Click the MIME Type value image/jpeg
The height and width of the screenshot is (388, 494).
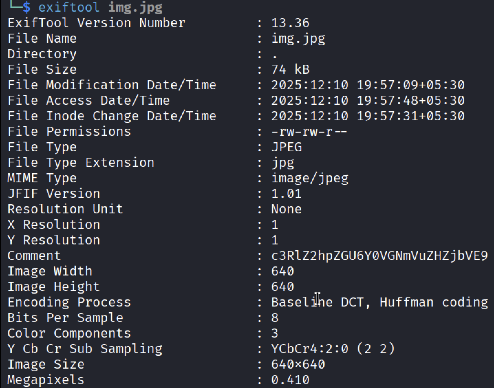click(x=310, y=178)
